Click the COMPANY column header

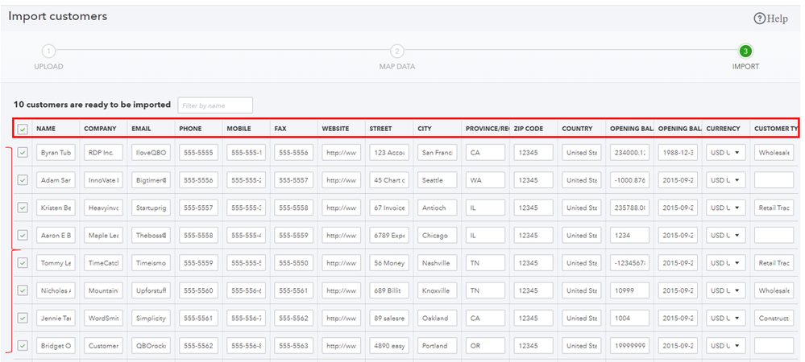[100, 129]
